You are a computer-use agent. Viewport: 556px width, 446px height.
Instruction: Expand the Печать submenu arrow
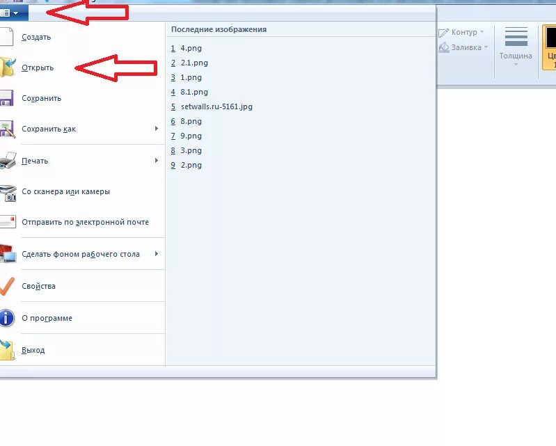pyautogui.click(x=157, y=161)
